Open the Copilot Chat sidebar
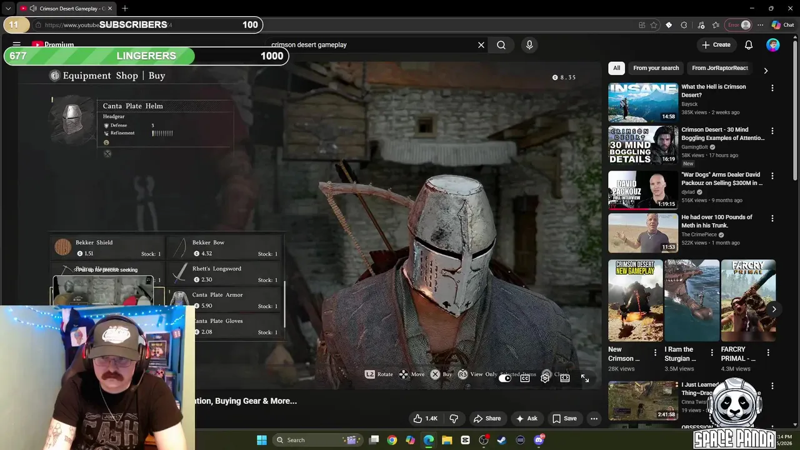 (x=782, y=25)
